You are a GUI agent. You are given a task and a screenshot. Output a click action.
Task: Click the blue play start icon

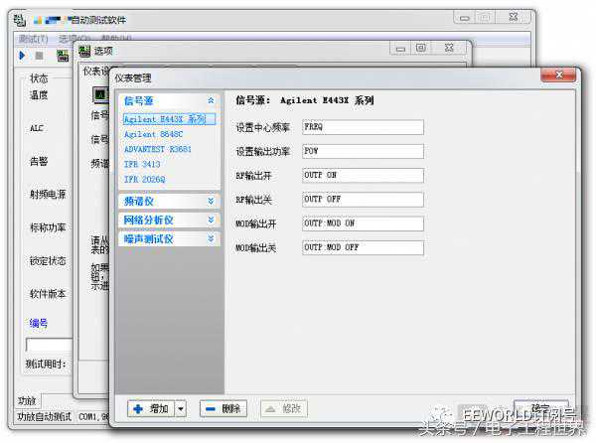point(22,56)
